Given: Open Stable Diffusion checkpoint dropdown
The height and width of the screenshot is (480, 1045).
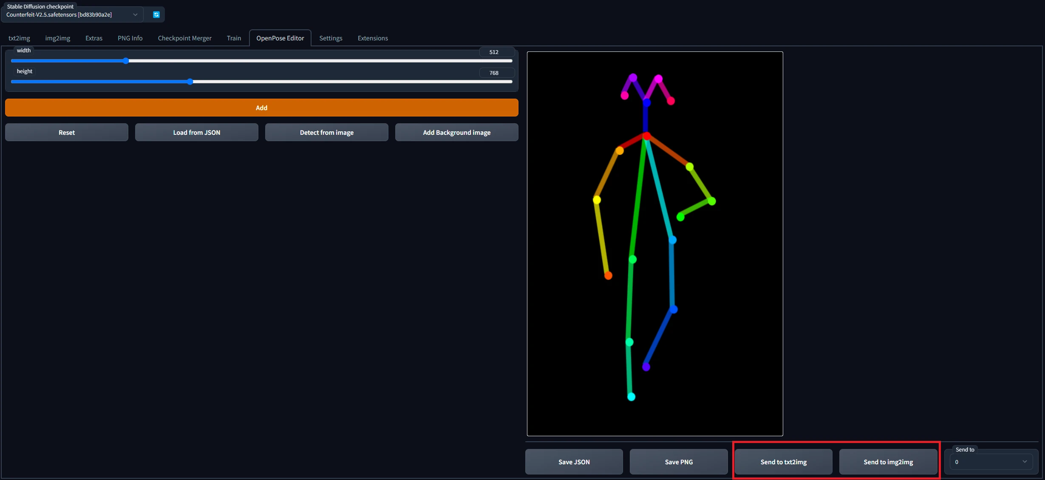Looking at the screenshot, I should [72, 14].
